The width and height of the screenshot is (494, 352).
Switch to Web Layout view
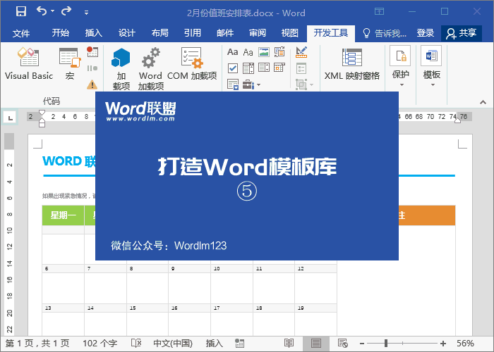tap(342, 344)
